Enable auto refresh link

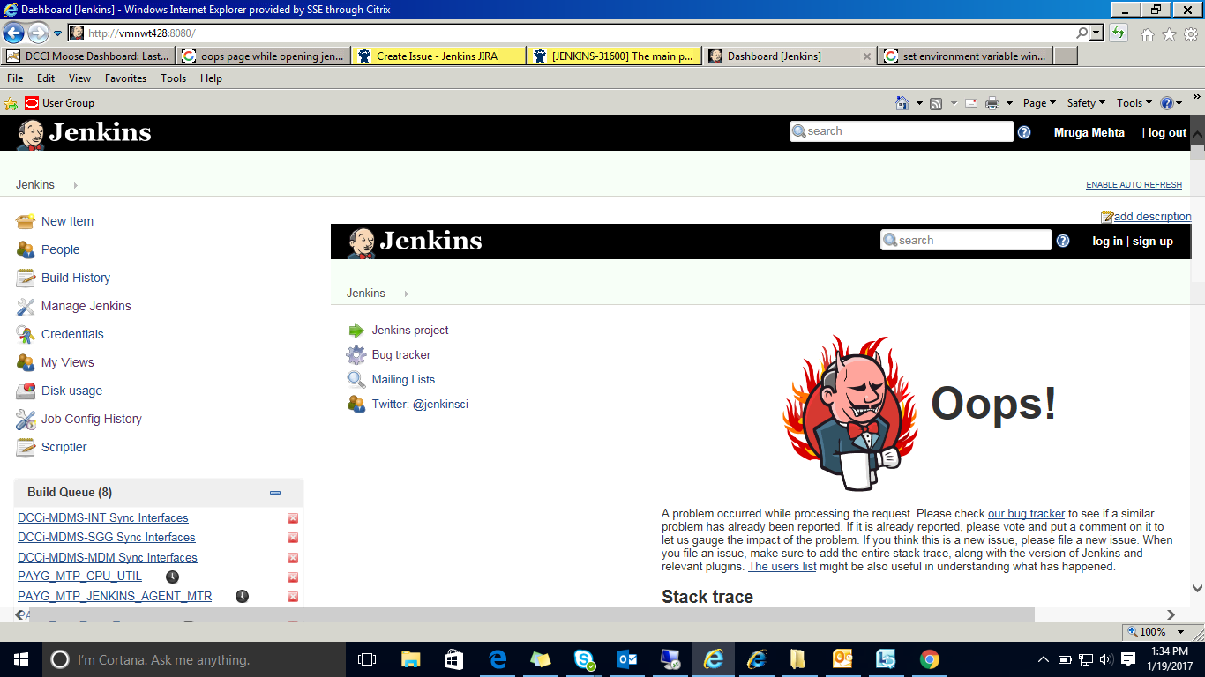1134,185
